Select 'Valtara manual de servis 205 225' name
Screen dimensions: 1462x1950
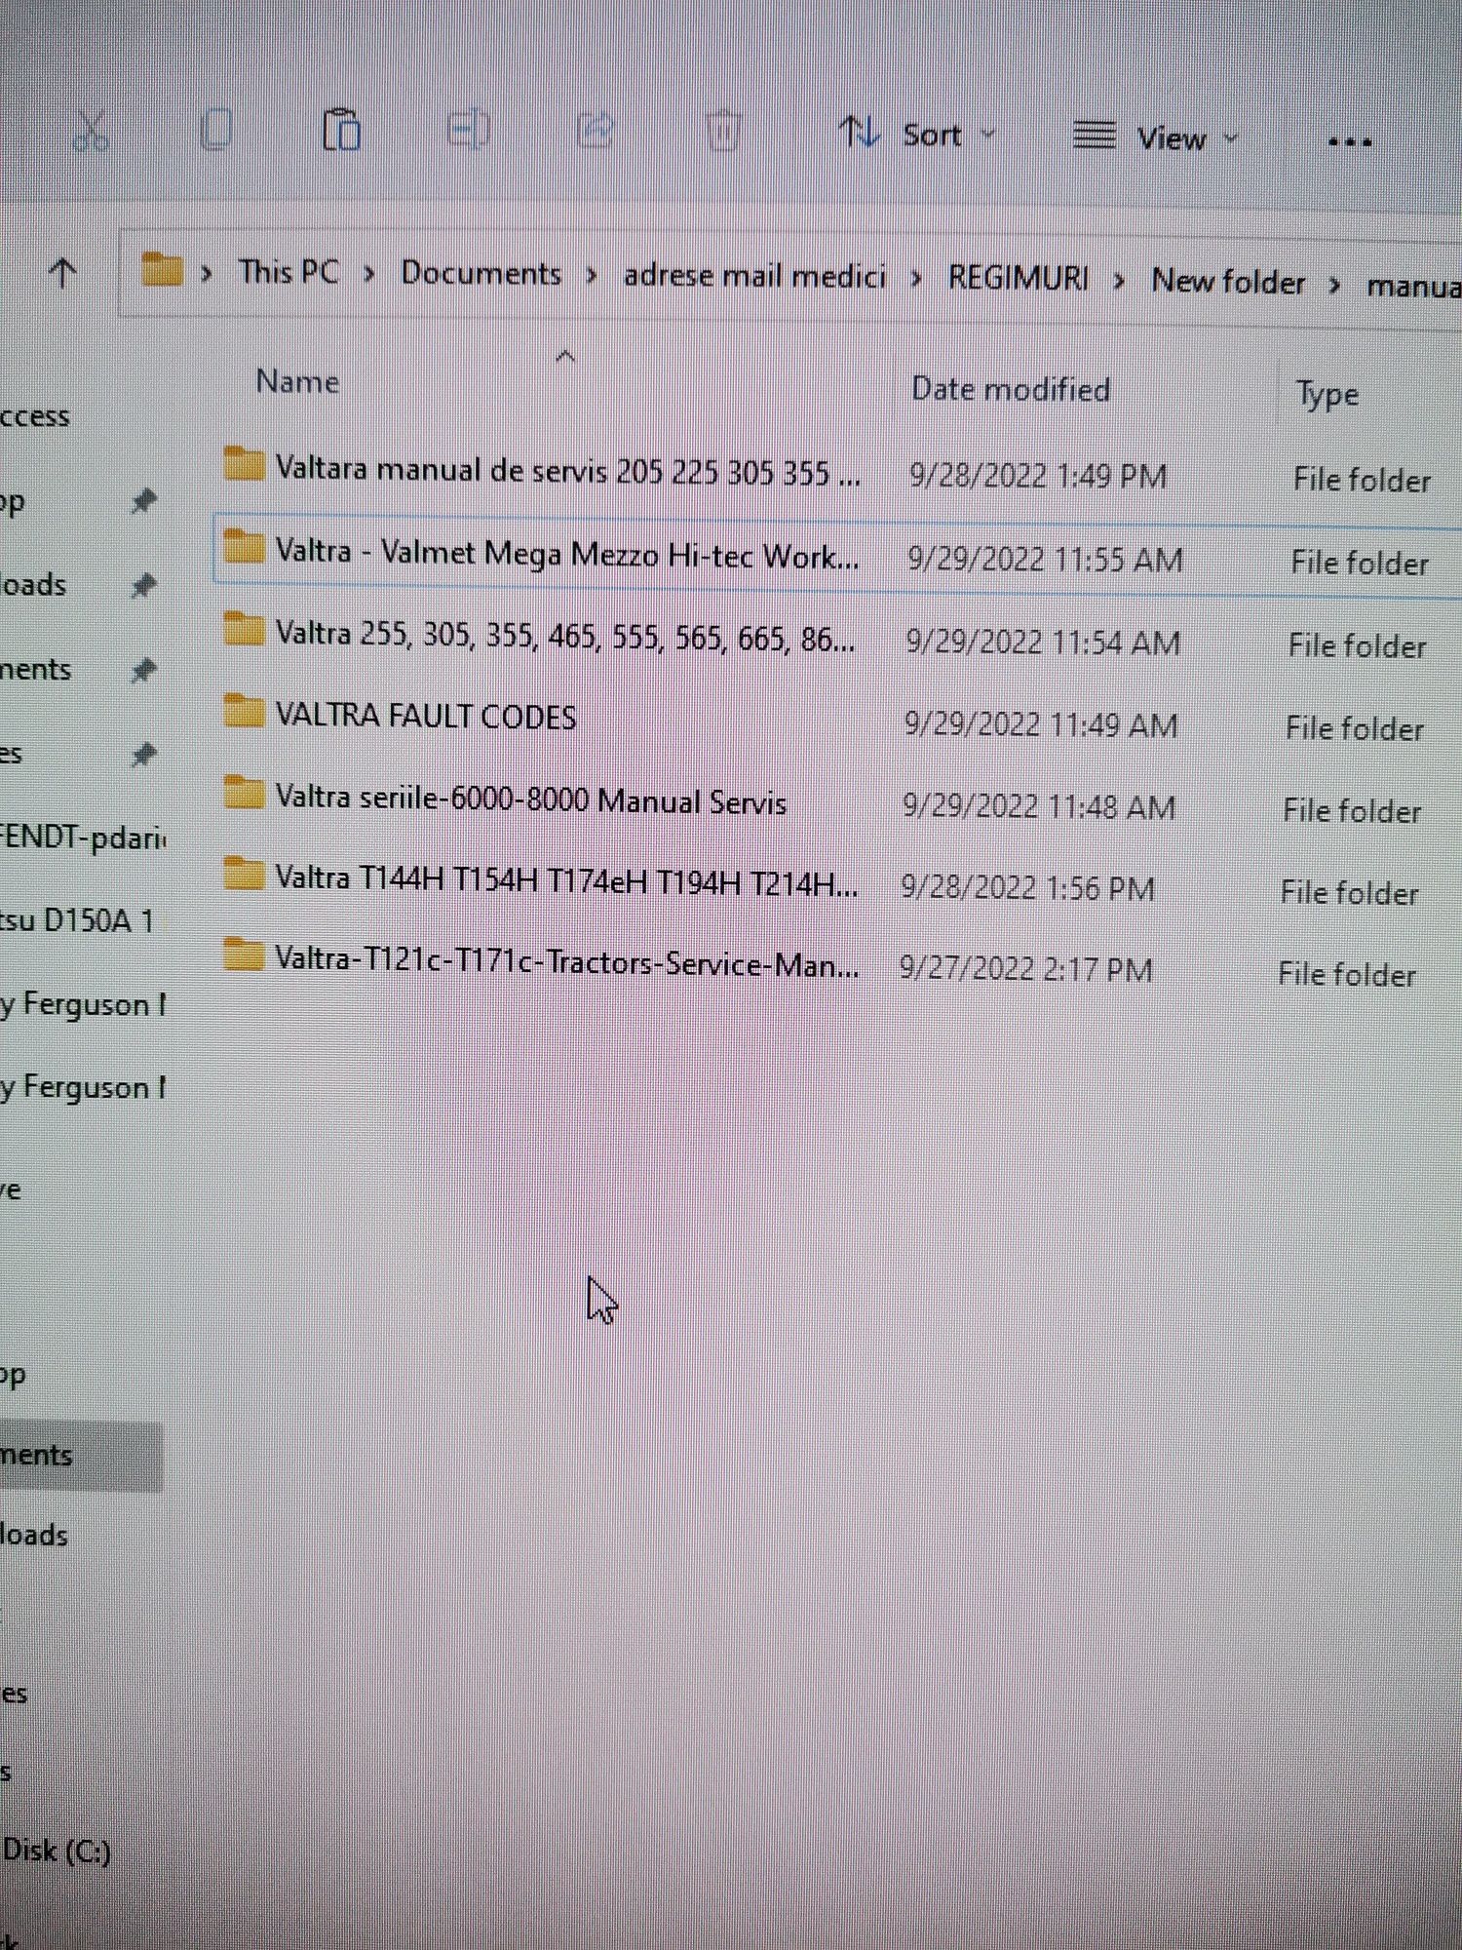pos(568,471)
